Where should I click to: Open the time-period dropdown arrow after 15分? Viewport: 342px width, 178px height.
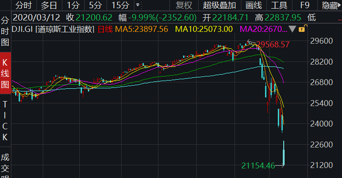[x=138, y=5]
